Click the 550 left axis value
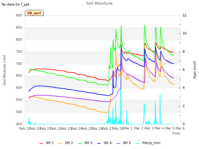Viewport: 199px width, 149px height. [x=19, y=100]
